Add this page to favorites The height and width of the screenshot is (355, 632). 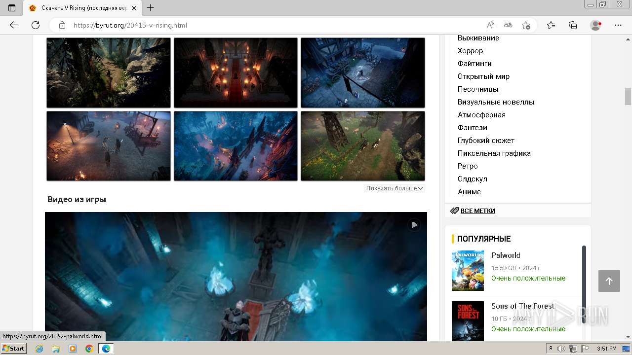[x=526, y=25]
